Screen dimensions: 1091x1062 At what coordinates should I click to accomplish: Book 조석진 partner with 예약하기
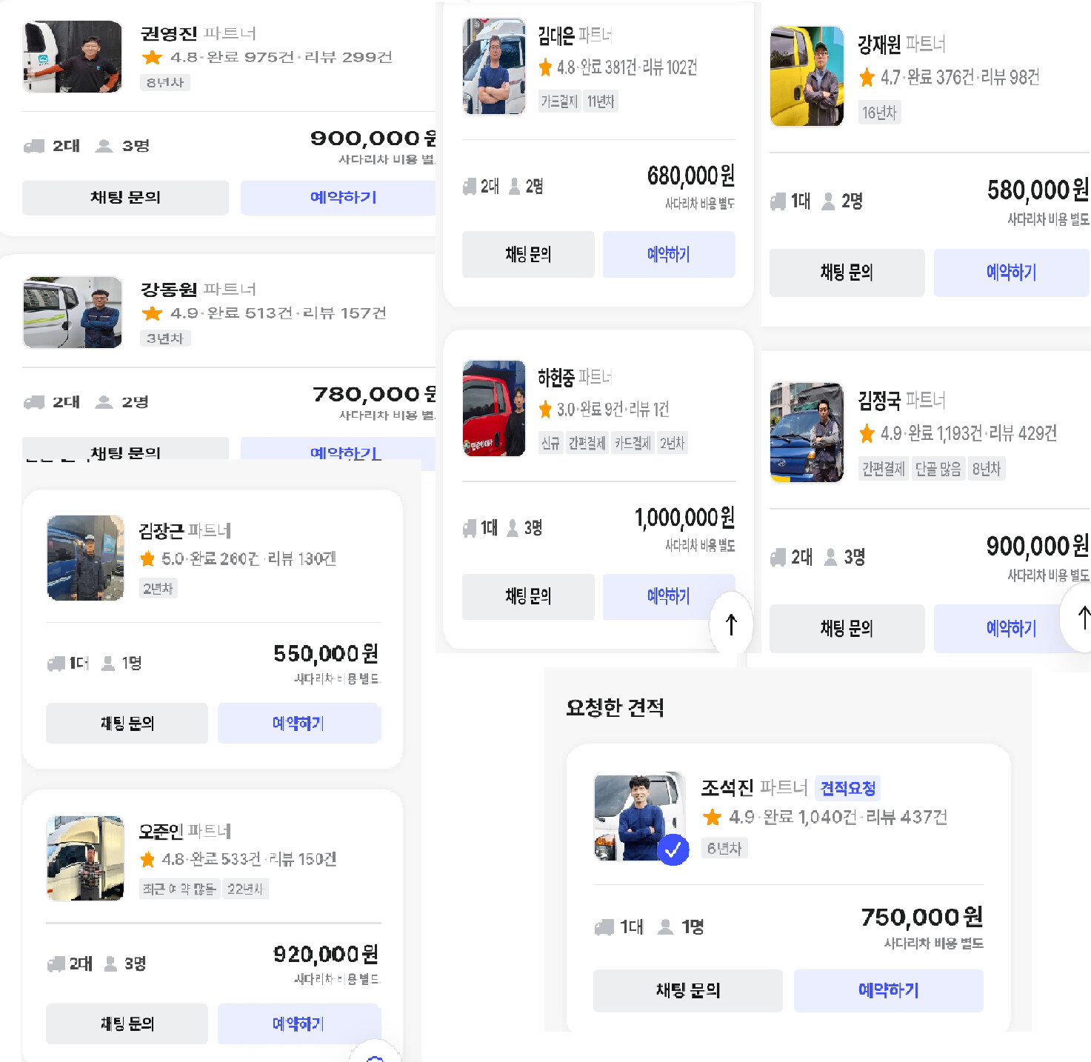[888, 990]
